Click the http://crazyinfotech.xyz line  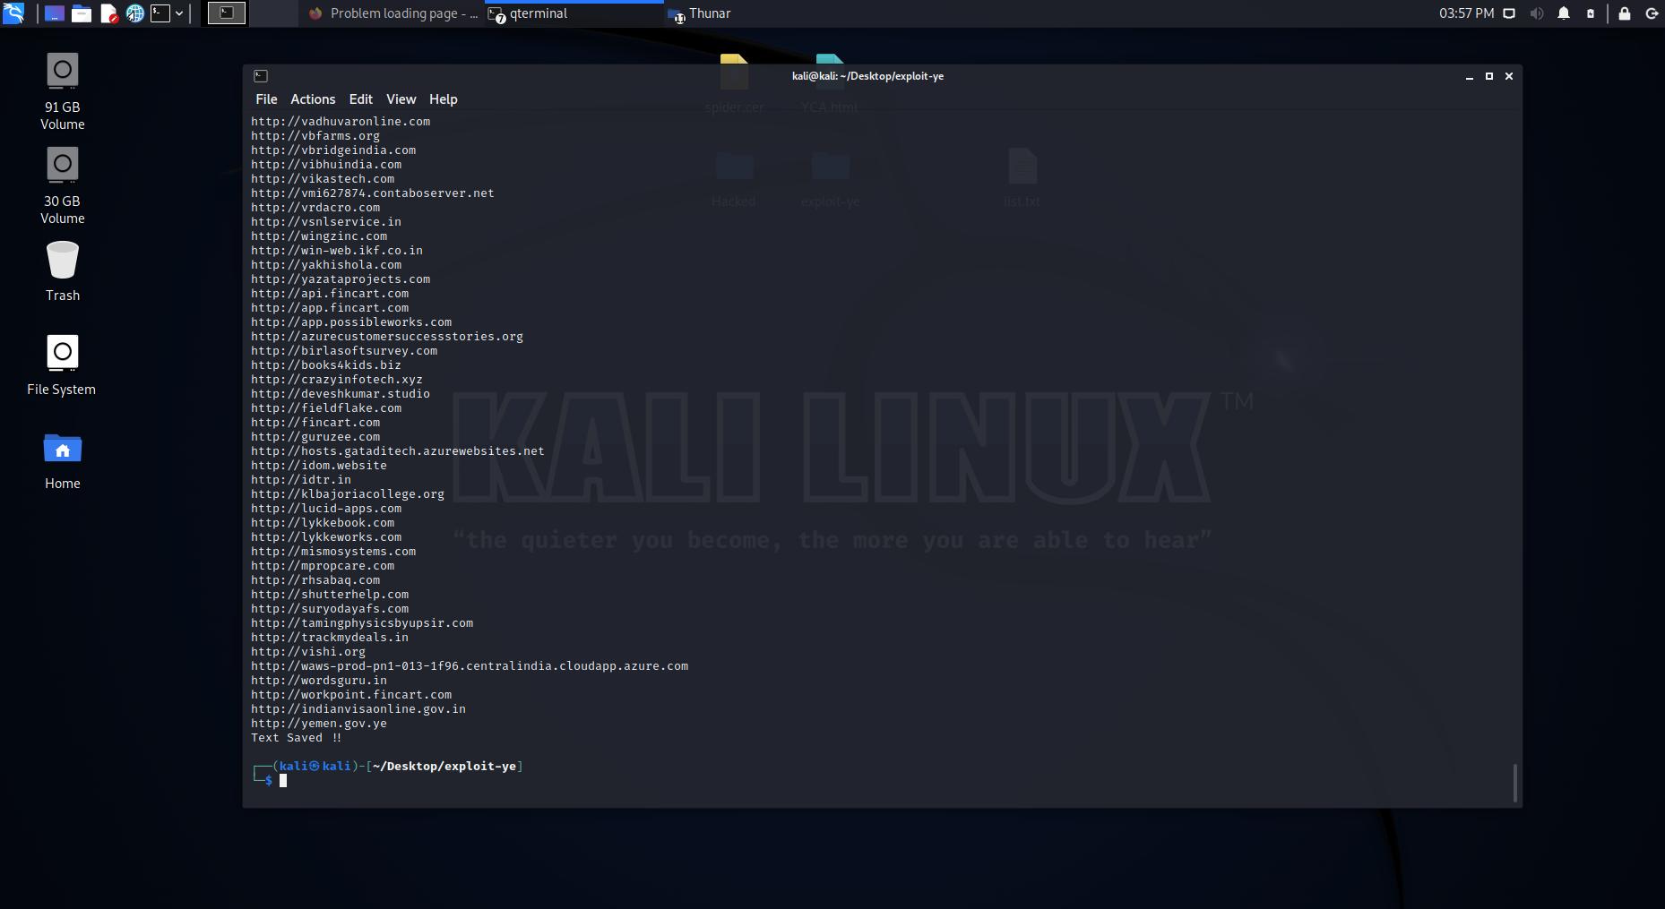337,380
